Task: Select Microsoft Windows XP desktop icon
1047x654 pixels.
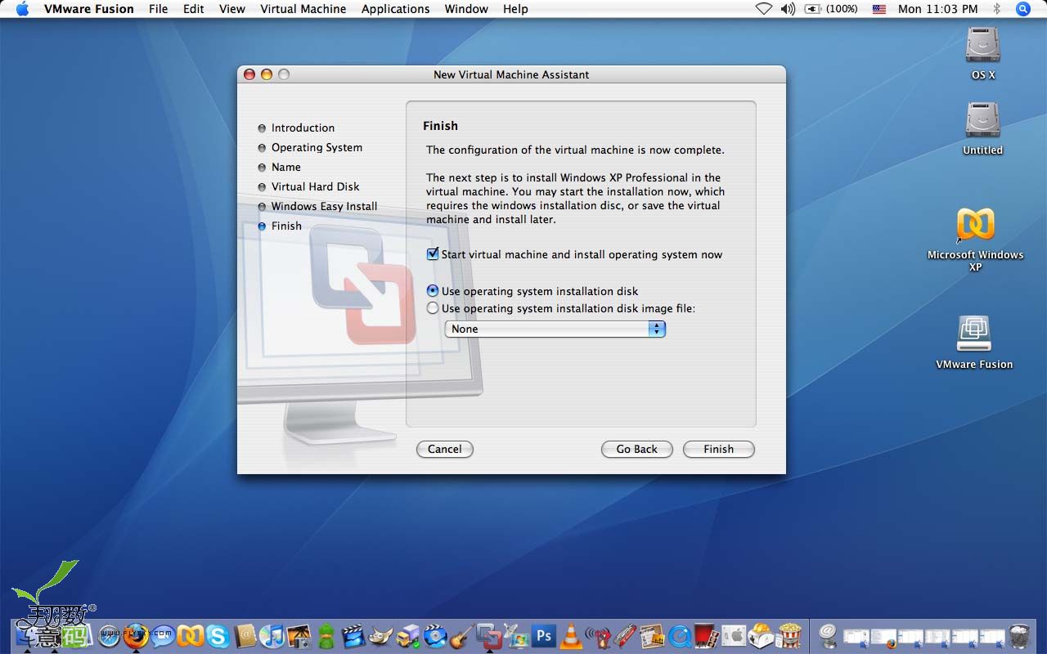Action: [x=975, y=239]
